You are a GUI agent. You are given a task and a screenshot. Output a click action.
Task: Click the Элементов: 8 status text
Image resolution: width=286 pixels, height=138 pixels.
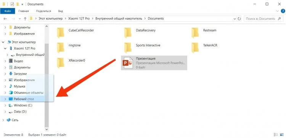pyautogui.click(x=13, y=135)
